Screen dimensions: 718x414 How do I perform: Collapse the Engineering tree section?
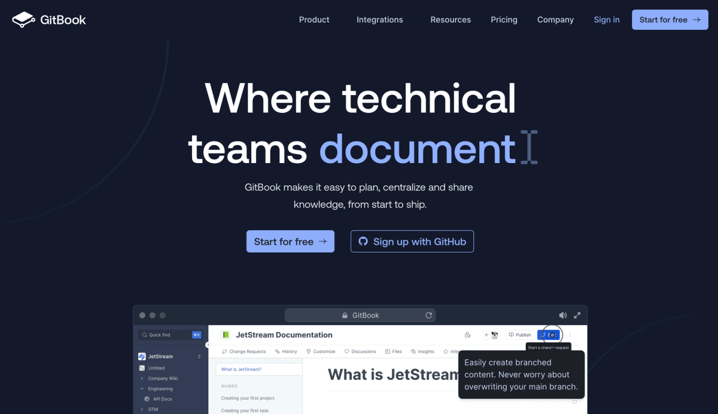click(142, 389)
